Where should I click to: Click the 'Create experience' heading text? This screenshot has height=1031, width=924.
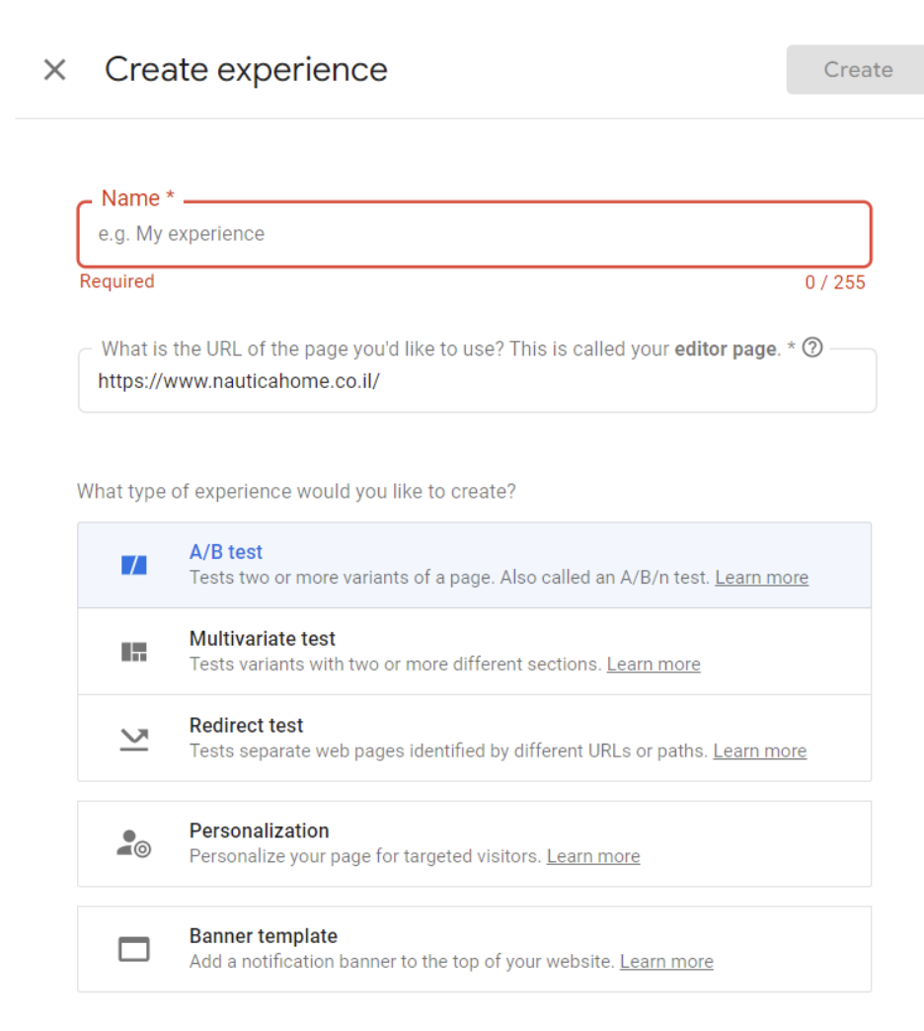coord(246,69)
